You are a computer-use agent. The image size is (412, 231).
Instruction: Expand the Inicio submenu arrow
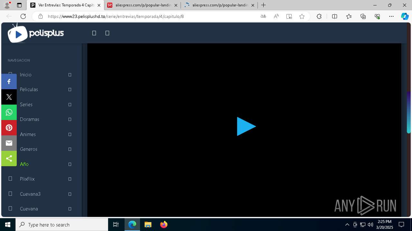(x=70, y=75)
